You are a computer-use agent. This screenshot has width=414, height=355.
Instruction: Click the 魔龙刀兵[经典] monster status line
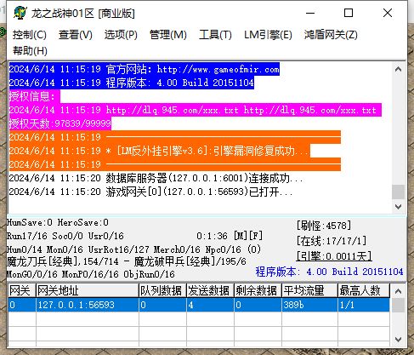[x=127, y=261]
